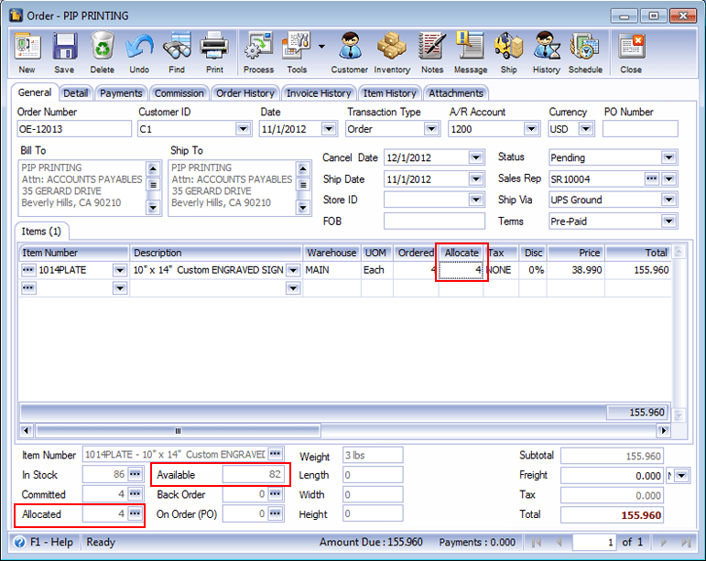This screenshot has width=706, height=561.
Task: Open the Invoice History tab
Action: point(319,93)
